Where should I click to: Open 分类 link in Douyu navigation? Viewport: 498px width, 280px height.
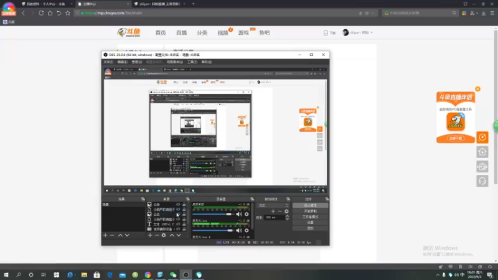(202, 33)
